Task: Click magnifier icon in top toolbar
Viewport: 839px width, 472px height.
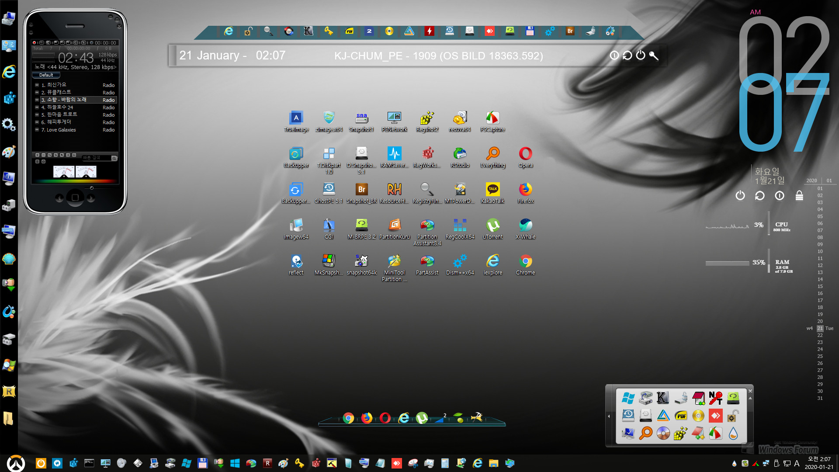Action: click(268, 31)
